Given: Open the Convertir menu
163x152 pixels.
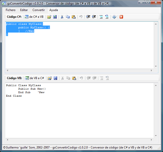Looking at the screenshot, I should pos(38,10).
